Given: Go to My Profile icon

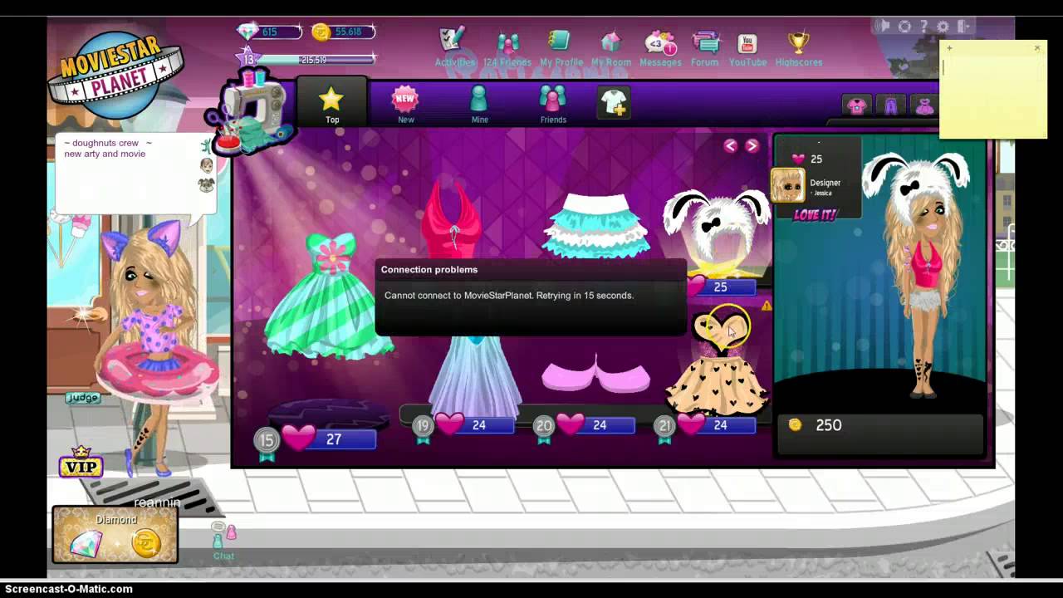Looking at the screenshot, I should coord(560,42).
